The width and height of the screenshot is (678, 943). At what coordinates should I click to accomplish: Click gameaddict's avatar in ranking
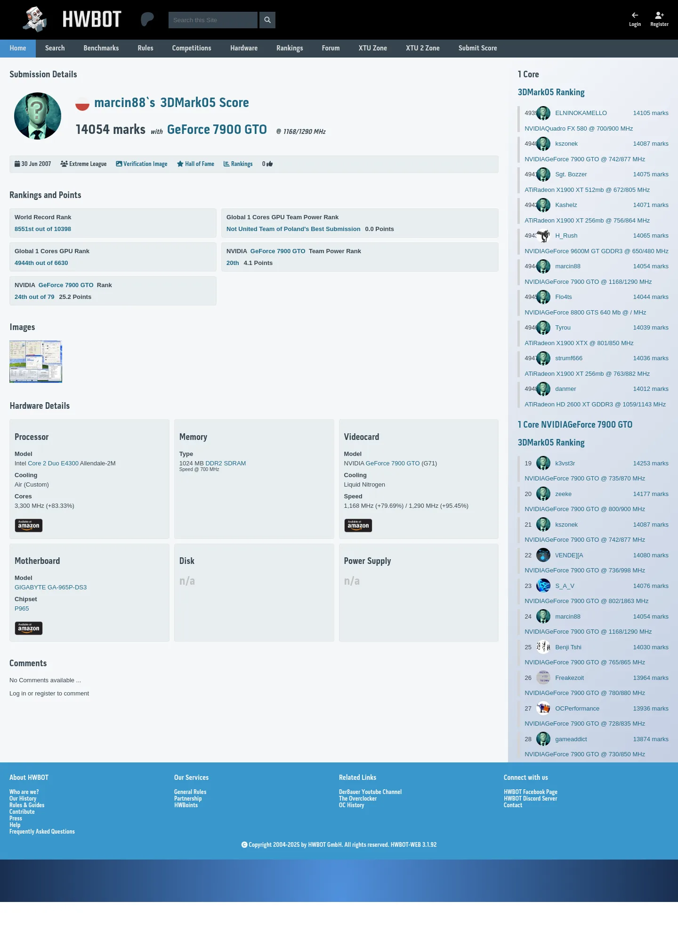click(x=543, y=739)
